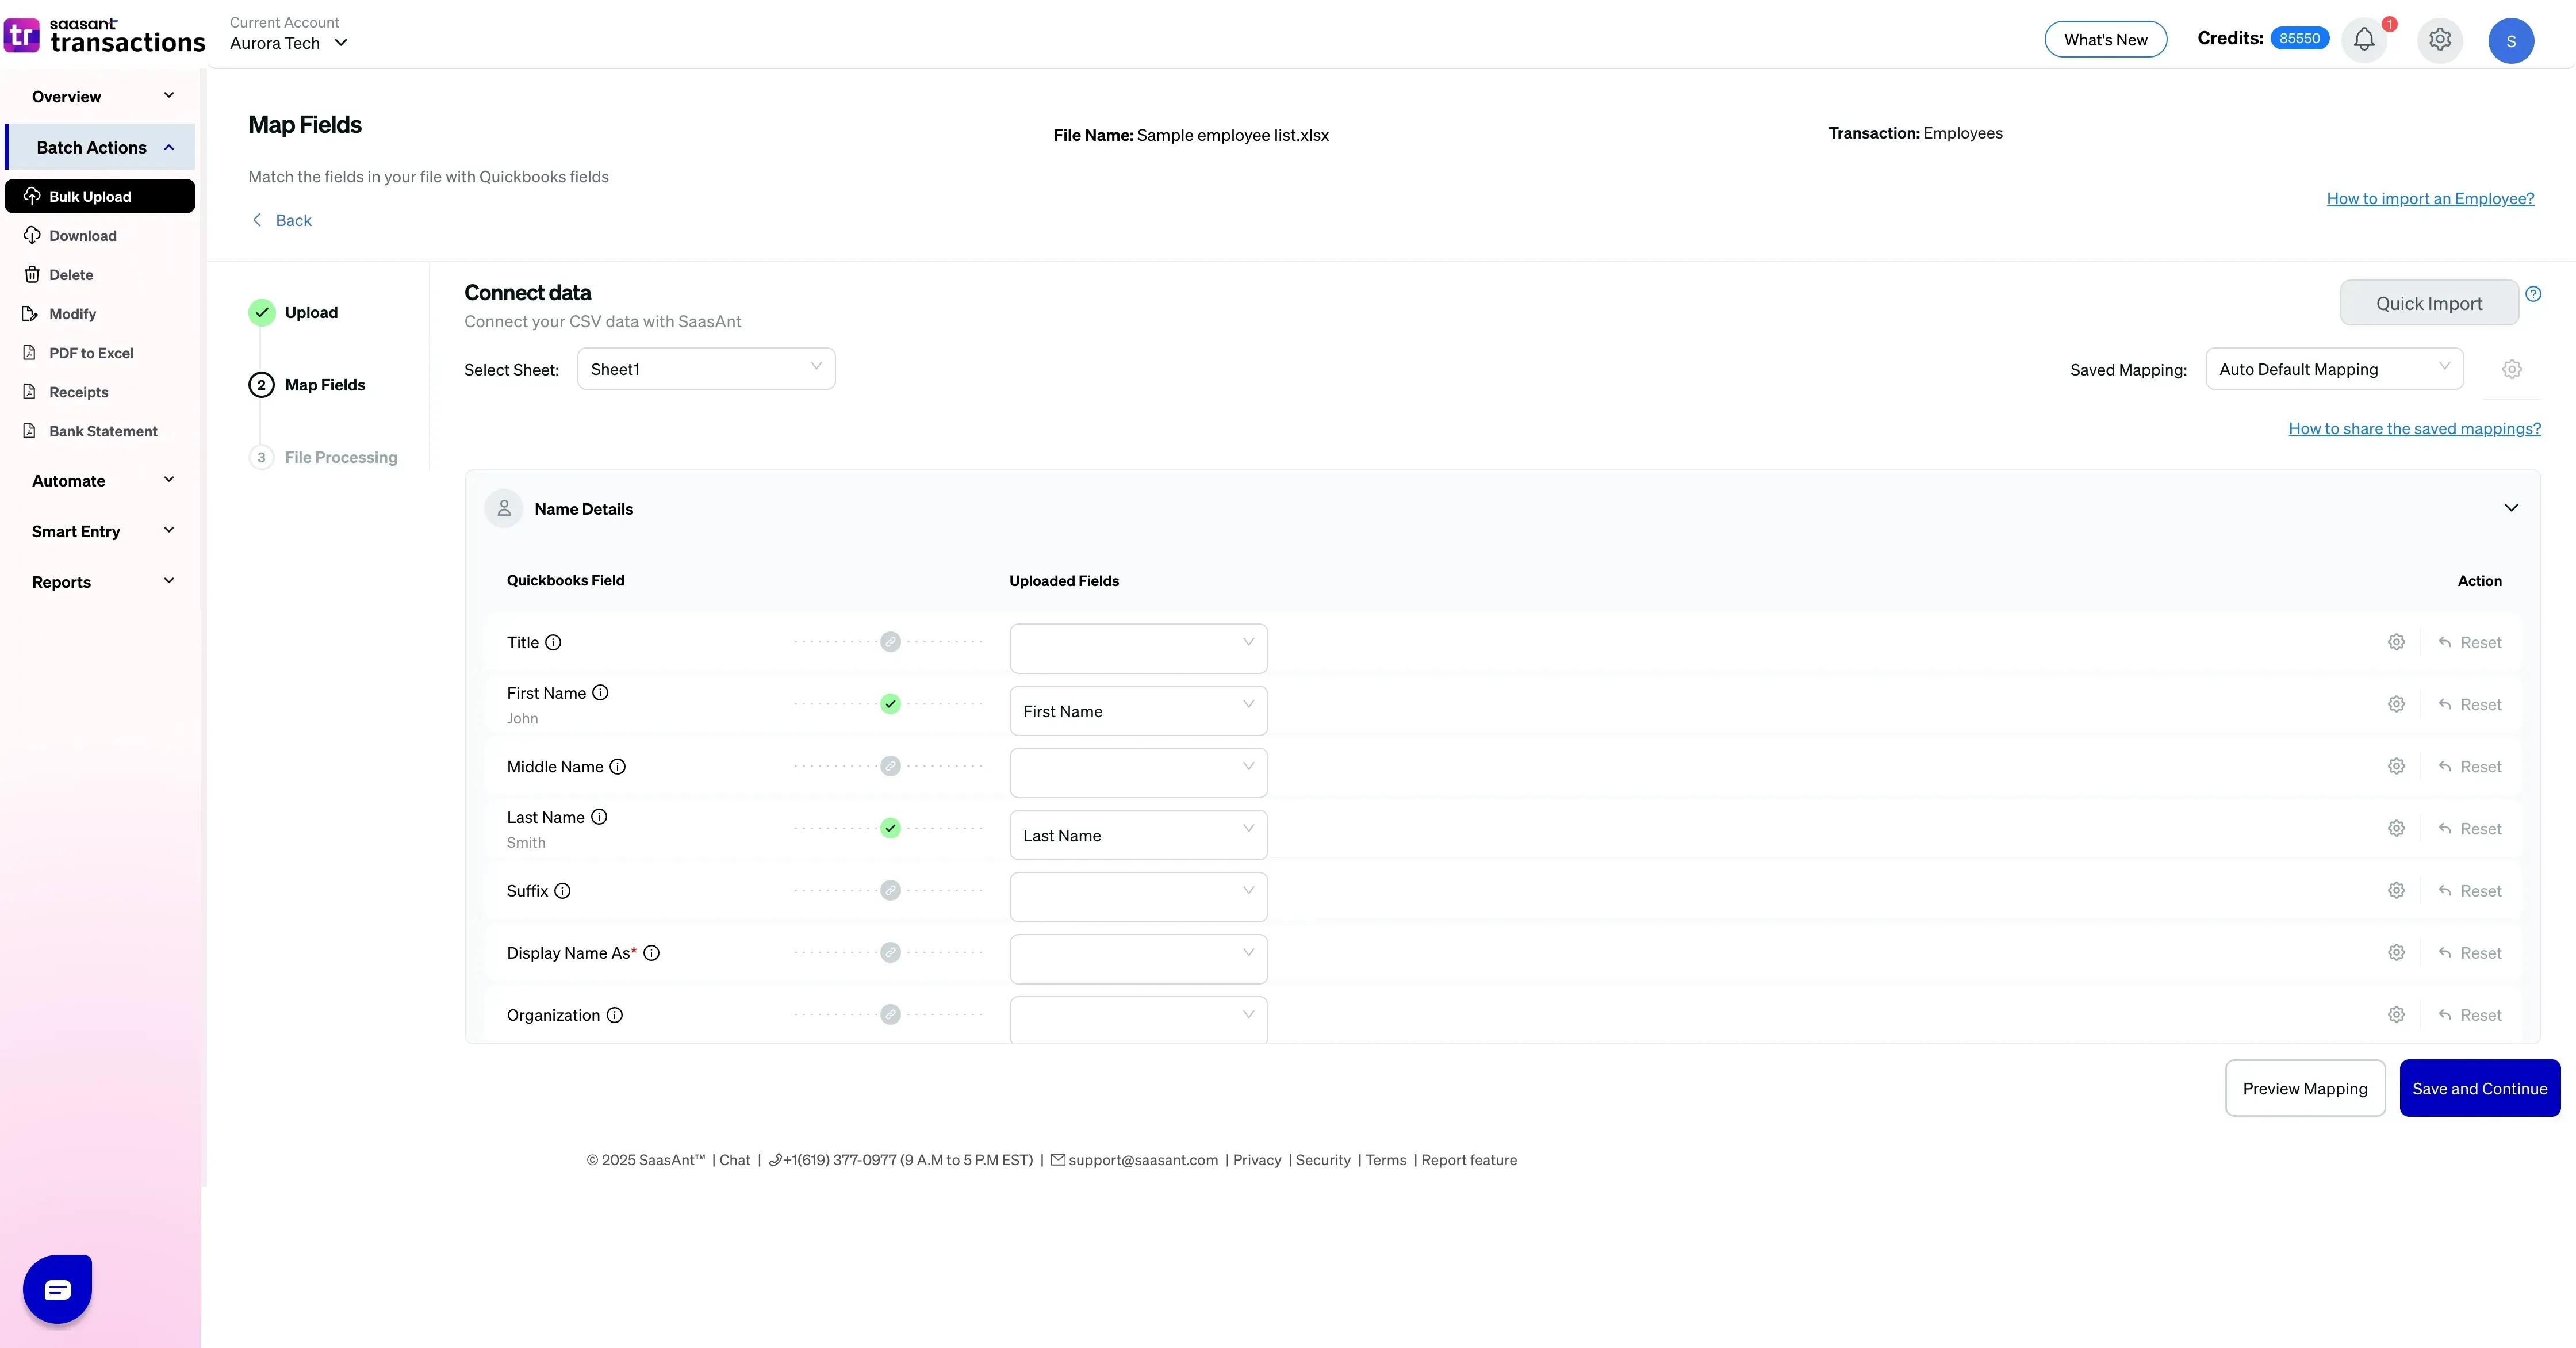The height and width of the screenshot is (1348, 2576).
Task: Open the Select Sheet dropdown
Action: pos(706,368)
